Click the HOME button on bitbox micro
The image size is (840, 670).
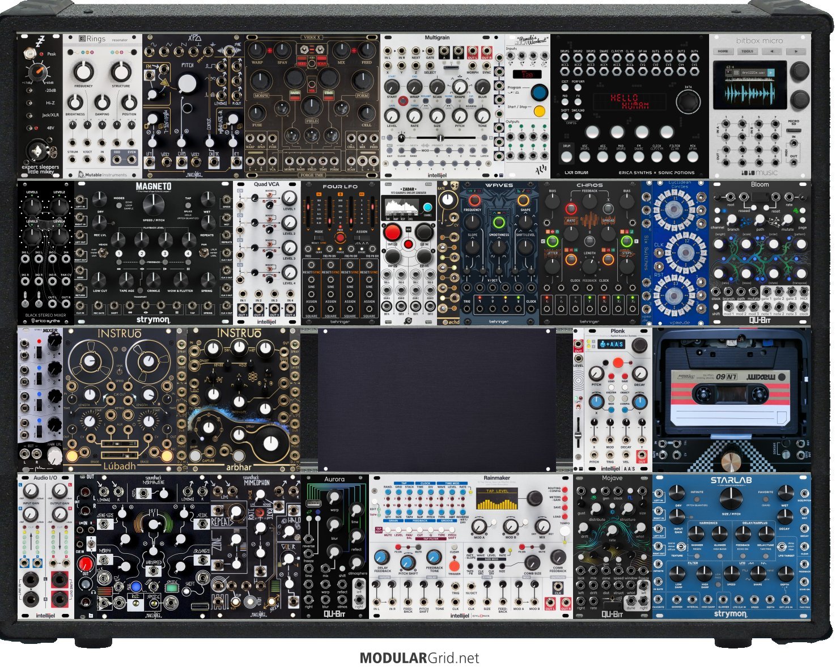724,52
